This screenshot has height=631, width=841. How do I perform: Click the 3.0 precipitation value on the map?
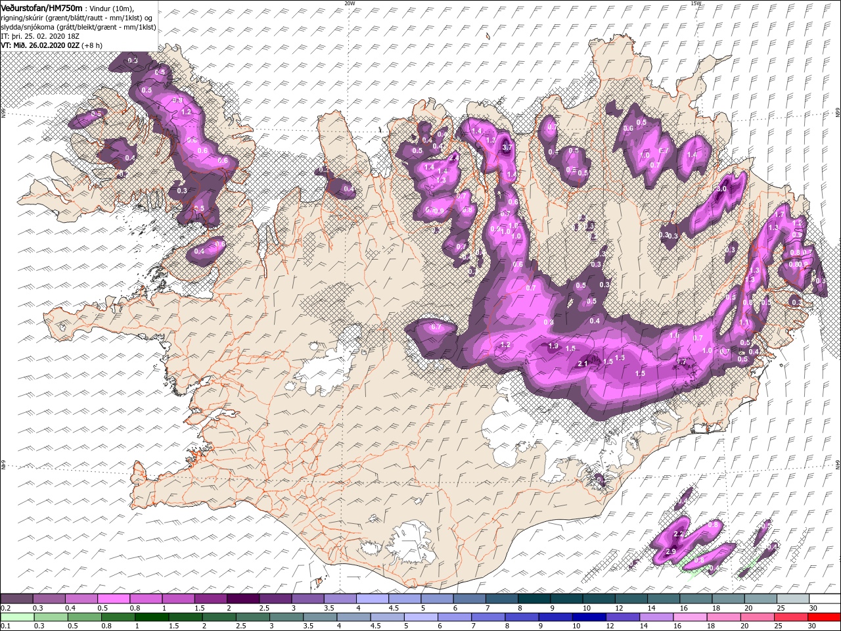pyautogui.click(x=721, y=189)
